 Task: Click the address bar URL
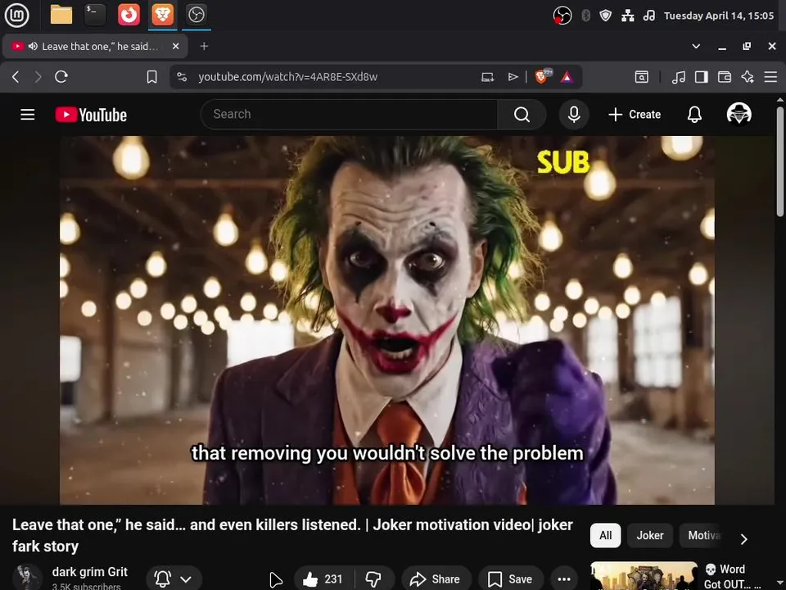point(287,77)
